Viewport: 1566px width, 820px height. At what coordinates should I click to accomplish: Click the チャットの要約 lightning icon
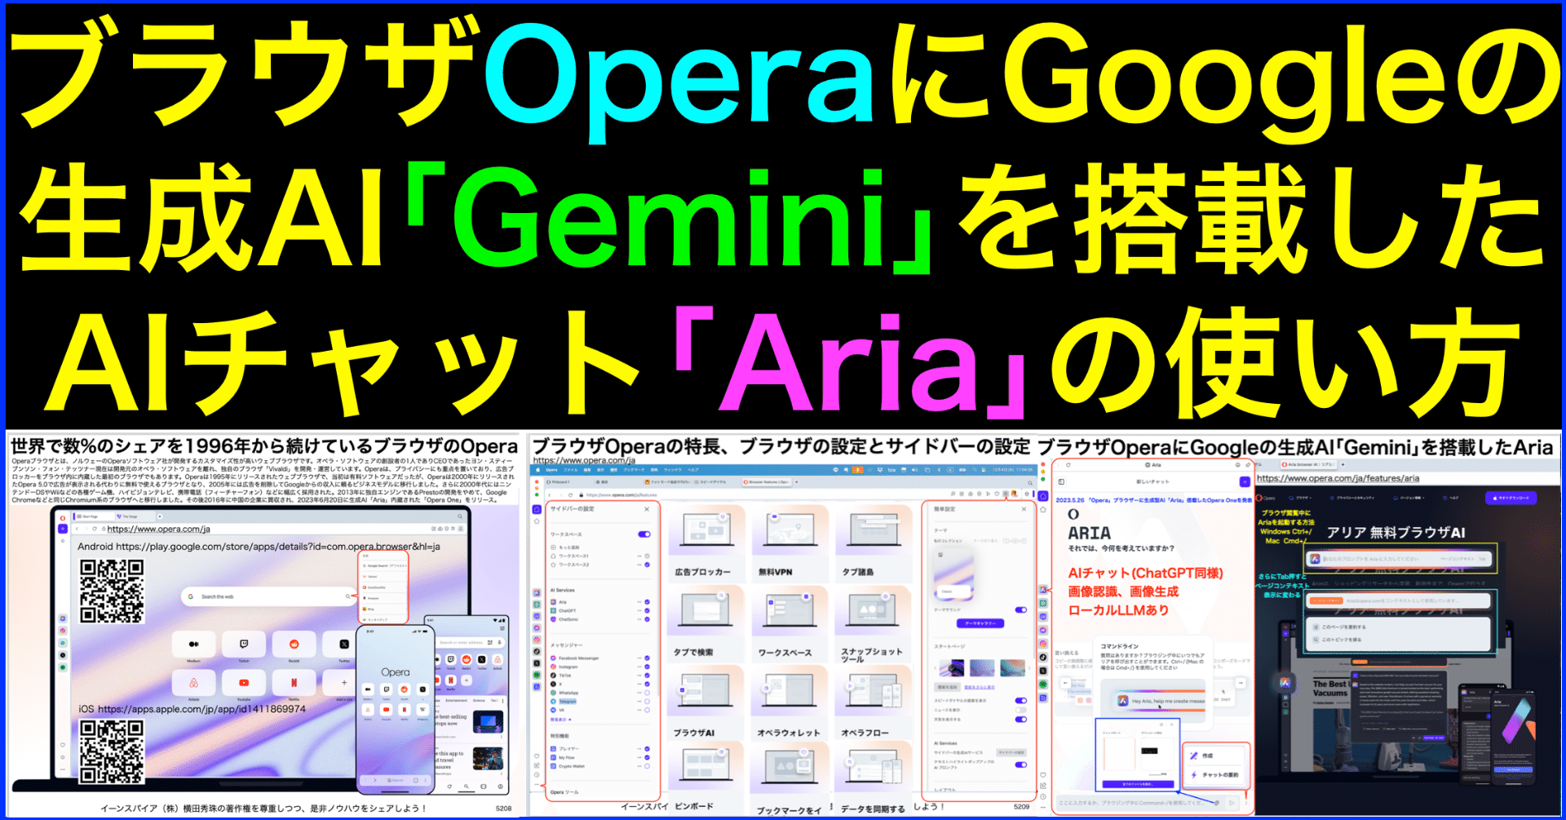point(1194,774)
